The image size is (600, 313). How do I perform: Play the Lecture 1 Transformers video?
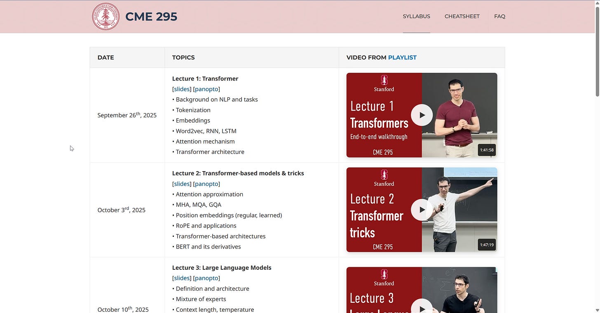(422, 115)
